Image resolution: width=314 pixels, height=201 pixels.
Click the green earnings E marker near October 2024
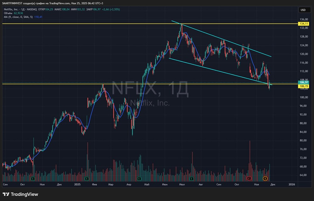tap(33, 178)
